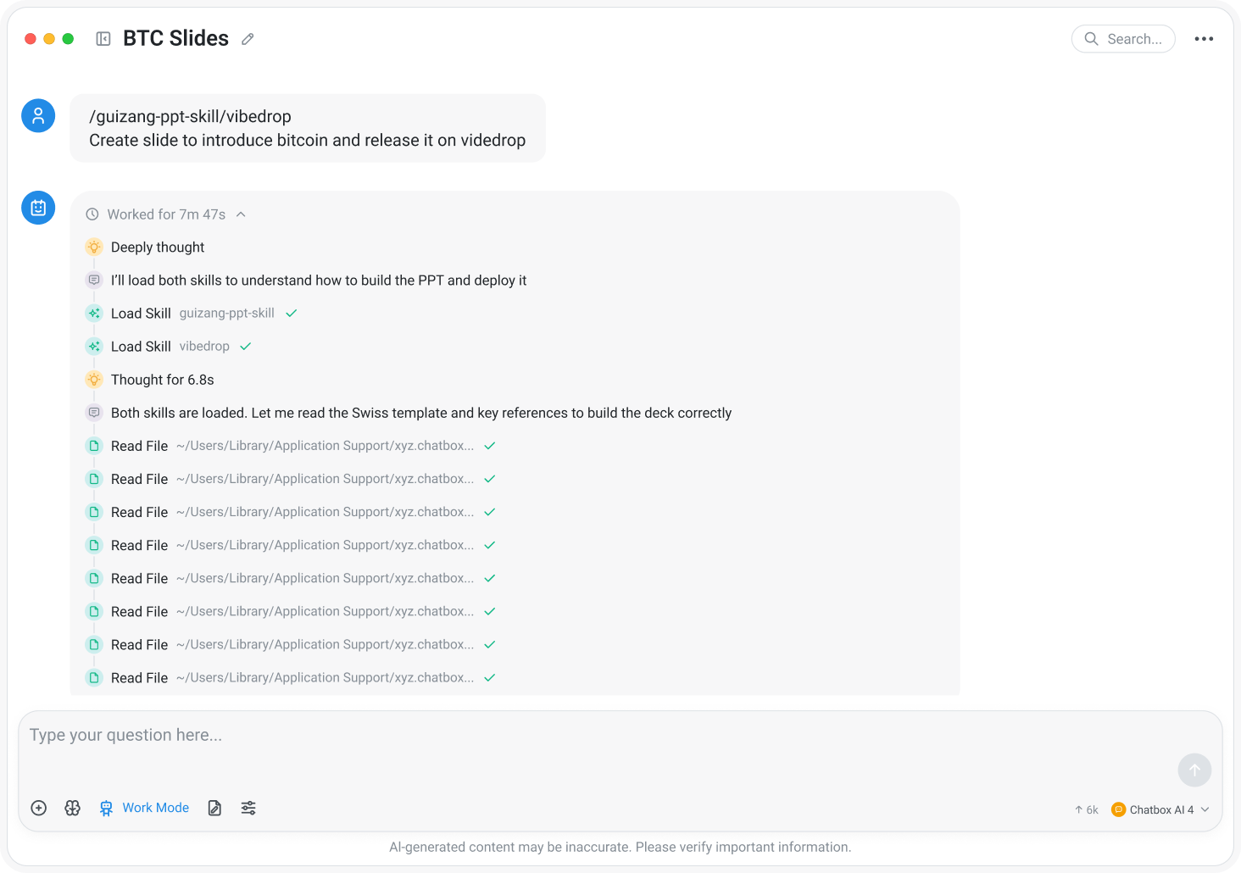The height and width of the screenshot is (873, 1241).
Task: Open the first Read File entry
Action: pos(291,446)
